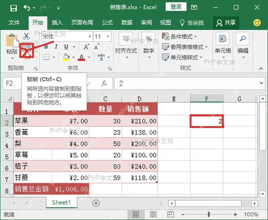The image size is (268, 220).
Task: Open the 单元格 cells group
Action: pyautogui.click(x=223, y=45)
